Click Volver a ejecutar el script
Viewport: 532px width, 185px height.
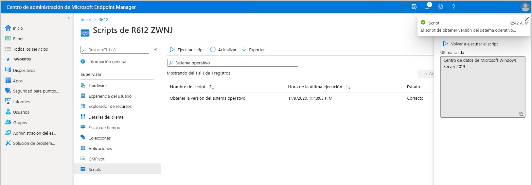click(x=470, y=44)
